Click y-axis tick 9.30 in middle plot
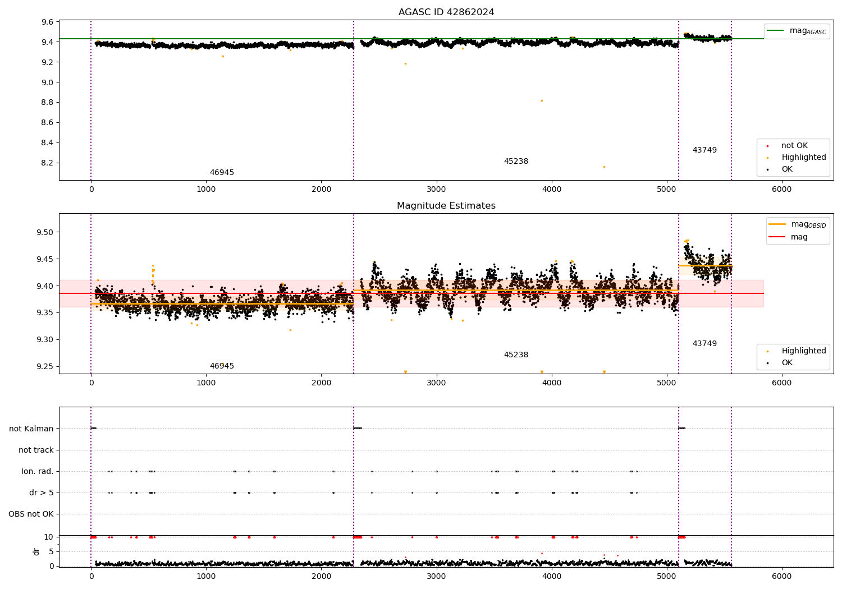Screen dimensions: 842x589 click(x=45, y=339)
